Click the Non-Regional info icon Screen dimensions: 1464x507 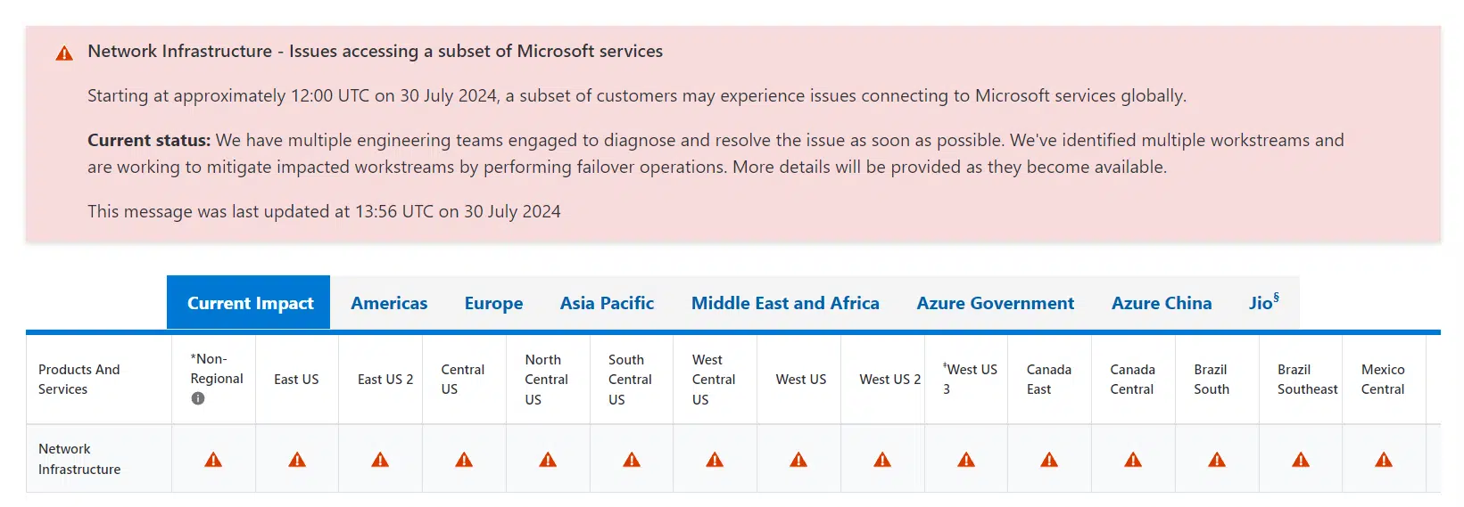[198, 398]
